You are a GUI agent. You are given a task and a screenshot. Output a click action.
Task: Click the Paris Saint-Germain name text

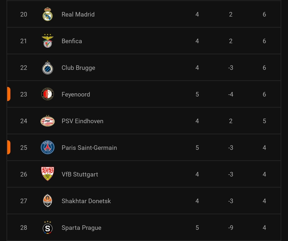point(89,148)
